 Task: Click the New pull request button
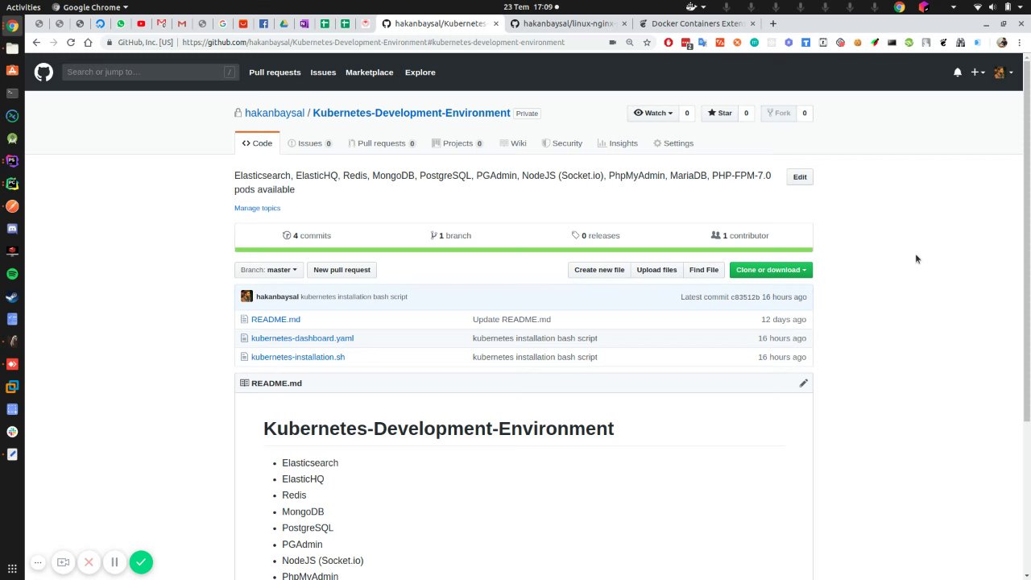(342, 270)
